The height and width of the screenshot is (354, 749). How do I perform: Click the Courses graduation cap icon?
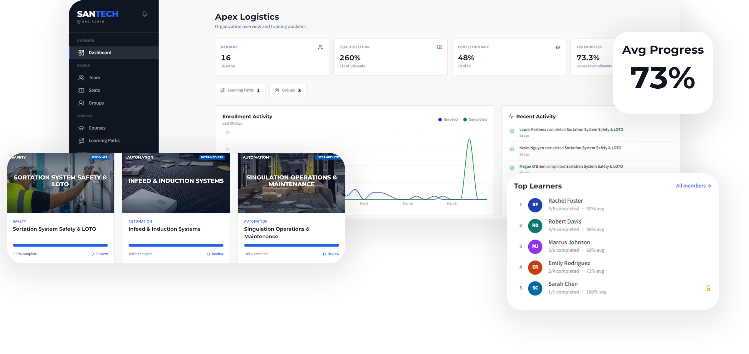(81, 128)
